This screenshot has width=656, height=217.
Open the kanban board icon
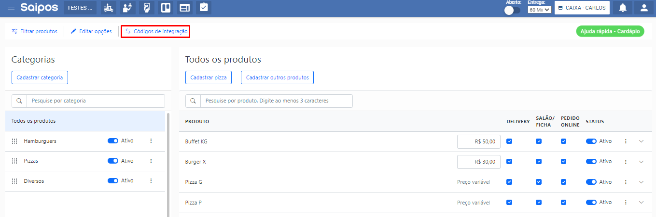pos(166,8)
